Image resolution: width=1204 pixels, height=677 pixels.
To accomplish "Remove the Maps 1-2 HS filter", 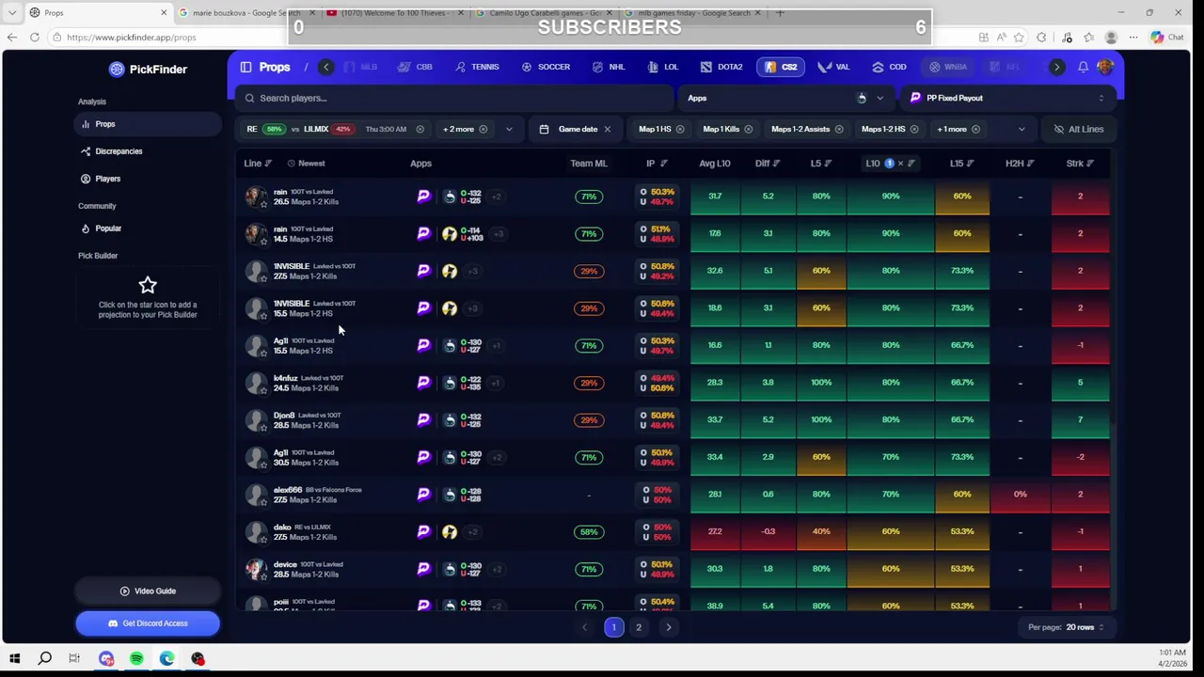I will pos(913,129).
